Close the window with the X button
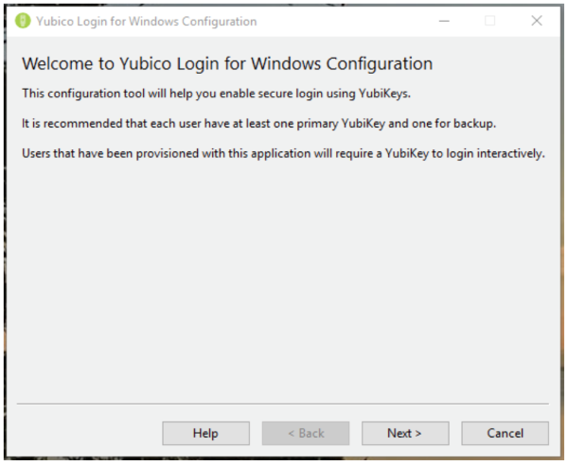Screen dimensions: 568x464 pos(536,21)
